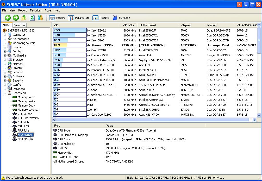Click the green Back arrow toolbar icon
The width and height of the screenshot is (262, 181).
8,18
